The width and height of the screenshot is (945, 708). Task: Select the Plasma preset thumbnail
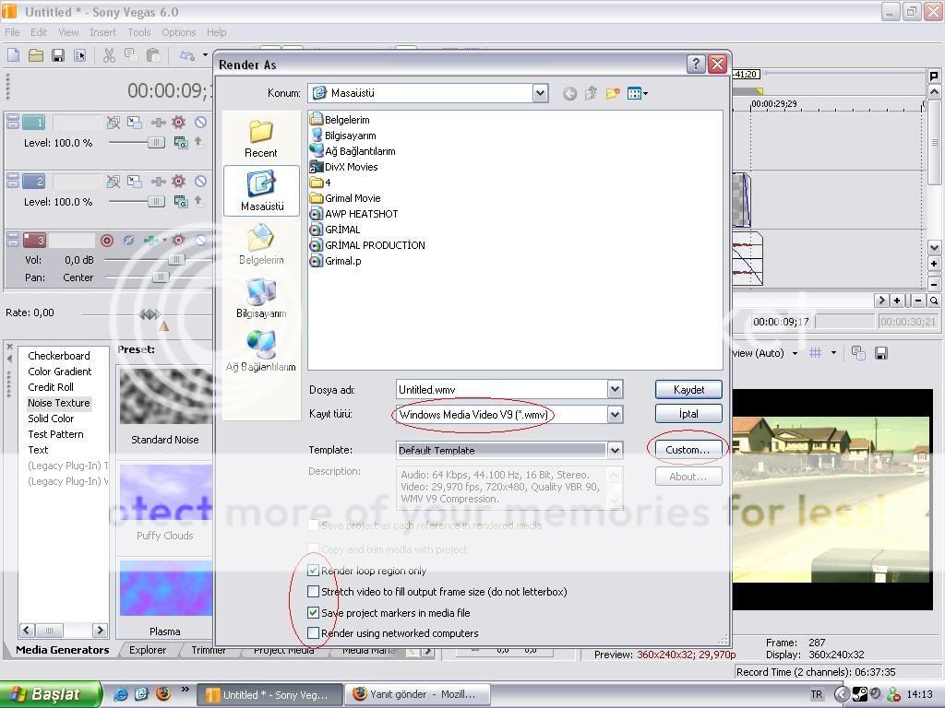[166, 588]
